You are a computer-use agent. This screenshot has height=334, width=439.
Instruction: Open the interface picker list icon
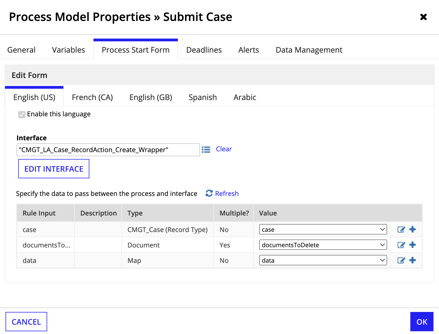point(206,150)
